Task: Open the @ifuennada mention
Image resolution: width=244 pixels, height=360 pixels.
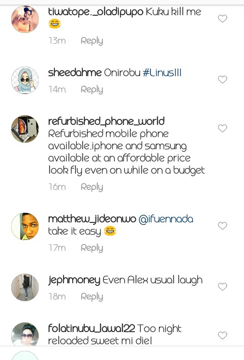Action: click(x=166, y=219)
